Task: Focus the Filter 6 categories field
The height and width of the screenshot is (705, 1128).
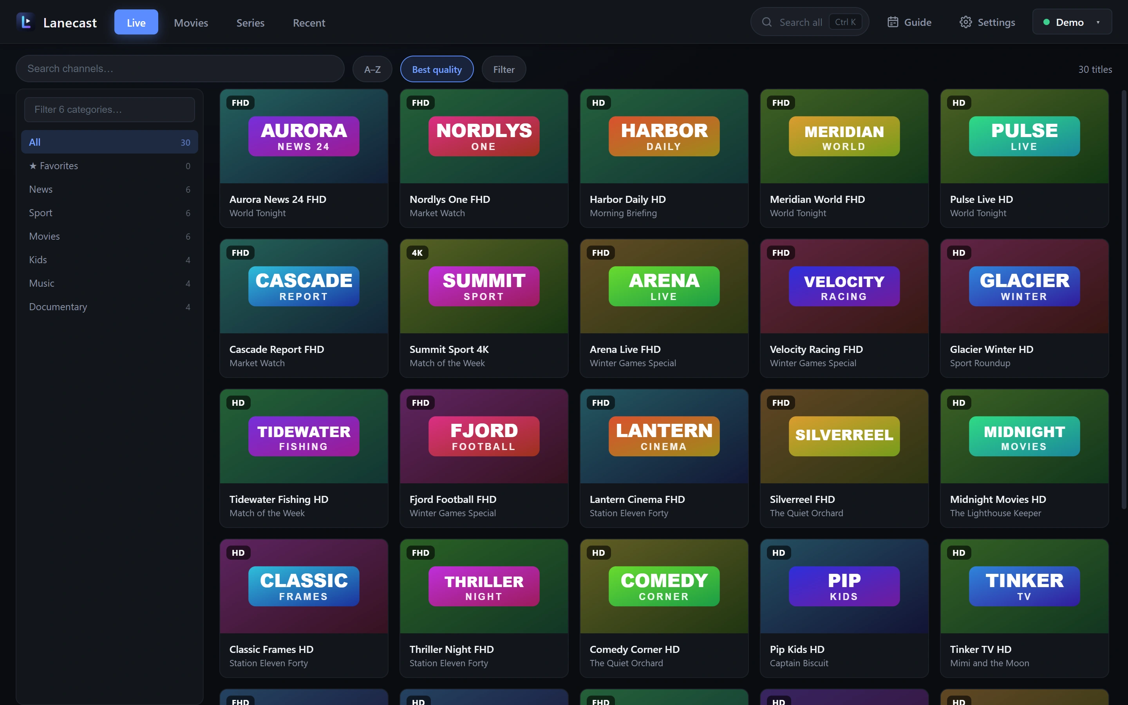Action: point(110,110)
